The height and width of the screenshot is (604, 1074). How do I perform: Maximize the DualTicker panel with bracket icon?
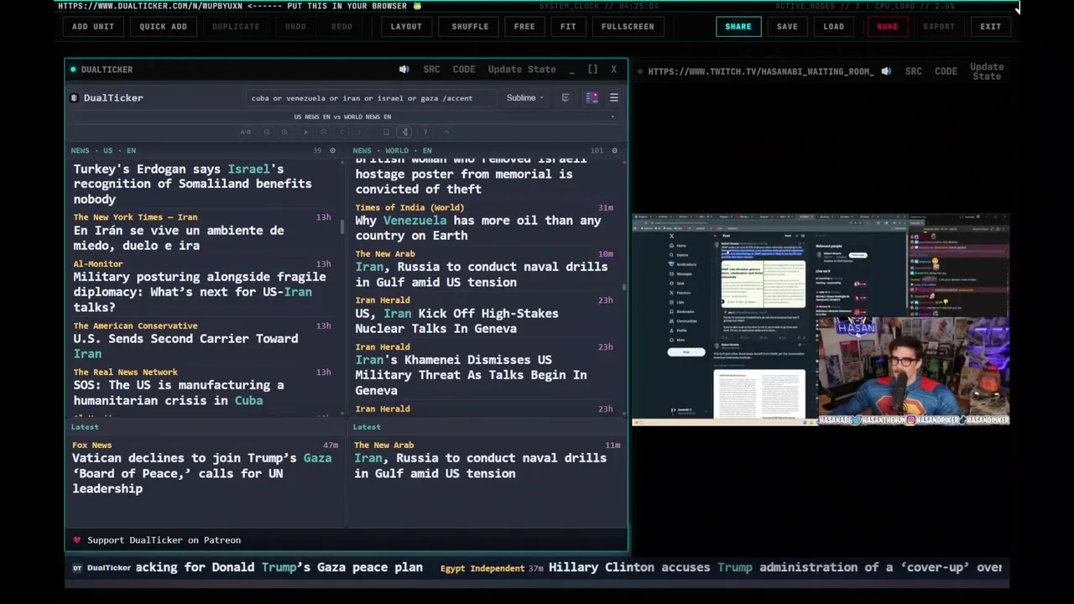point(592,70)
